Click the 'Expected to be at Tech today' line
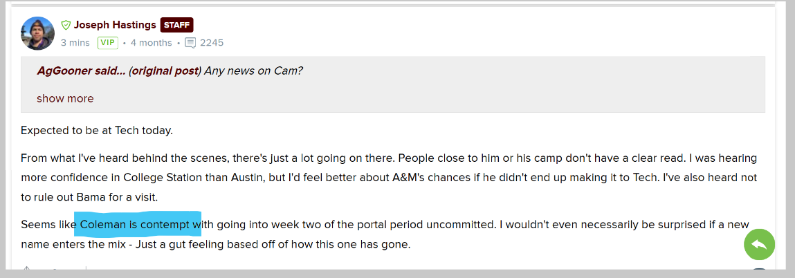Viewport: 795px width, 278px height. (x=96, y=130)
